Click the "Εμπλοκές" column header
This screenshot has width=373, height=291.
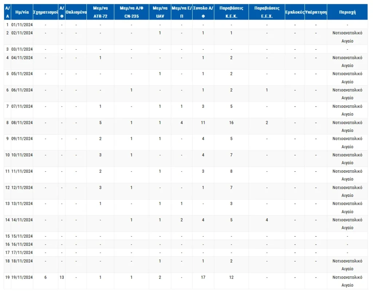coord(295,12)
